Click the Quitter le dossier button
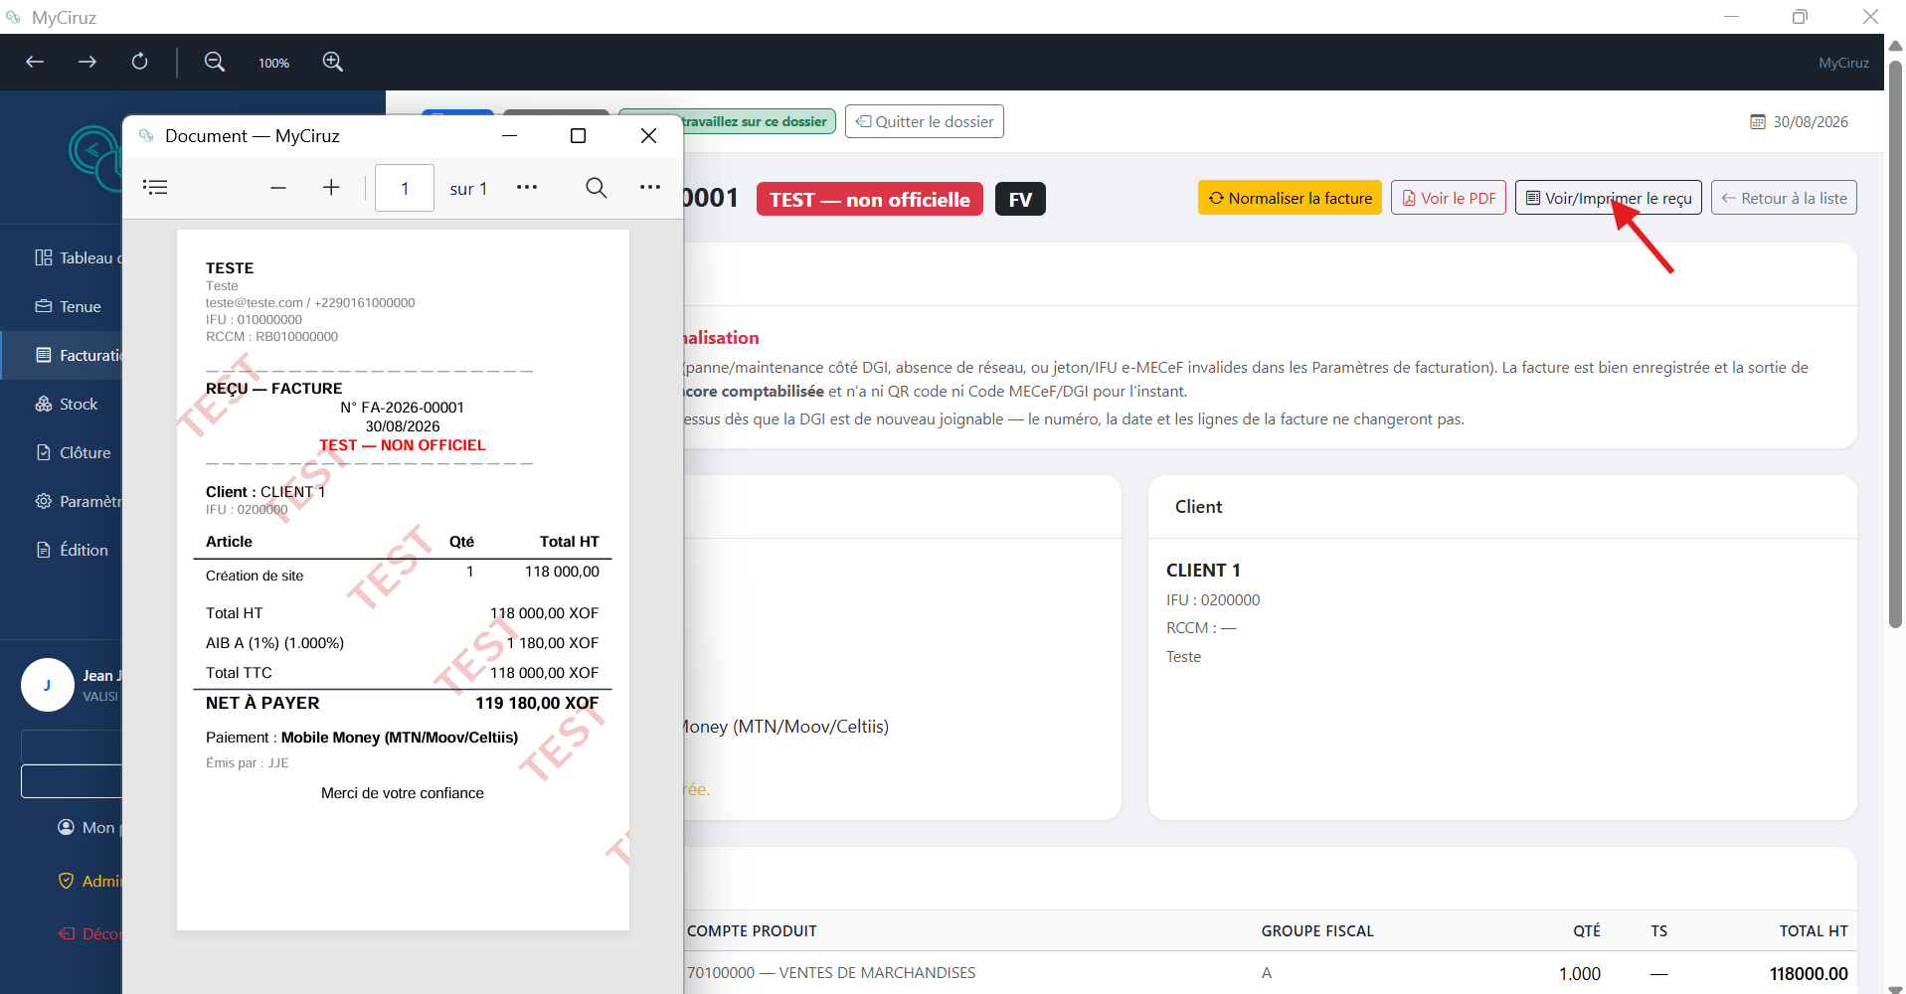This screenshot has height=994, width=1906. pyautogui.click(x=925, y=121)
